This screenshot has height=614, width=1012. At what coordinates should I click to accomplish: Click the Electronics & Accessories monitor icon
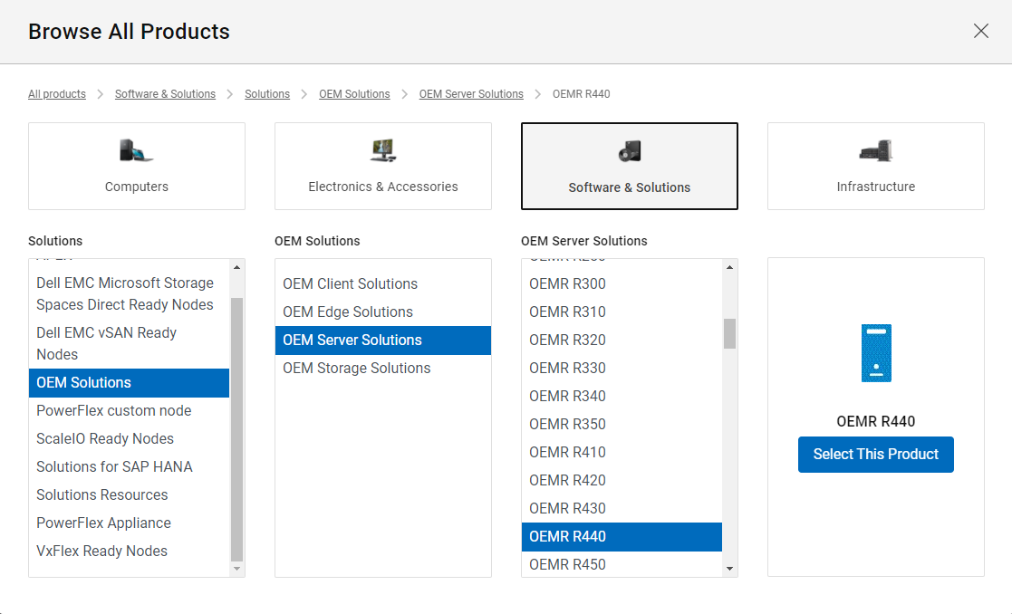click(383, 150)
